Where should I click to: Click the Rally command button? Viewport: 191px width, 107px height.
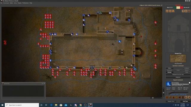click(x=187, y=72)
